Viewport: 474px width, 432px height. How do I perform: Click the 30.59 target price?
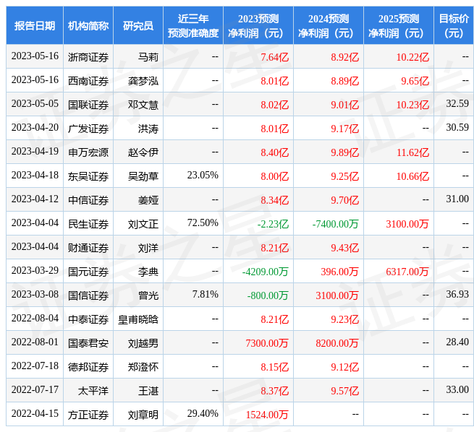tap(457, 127)
